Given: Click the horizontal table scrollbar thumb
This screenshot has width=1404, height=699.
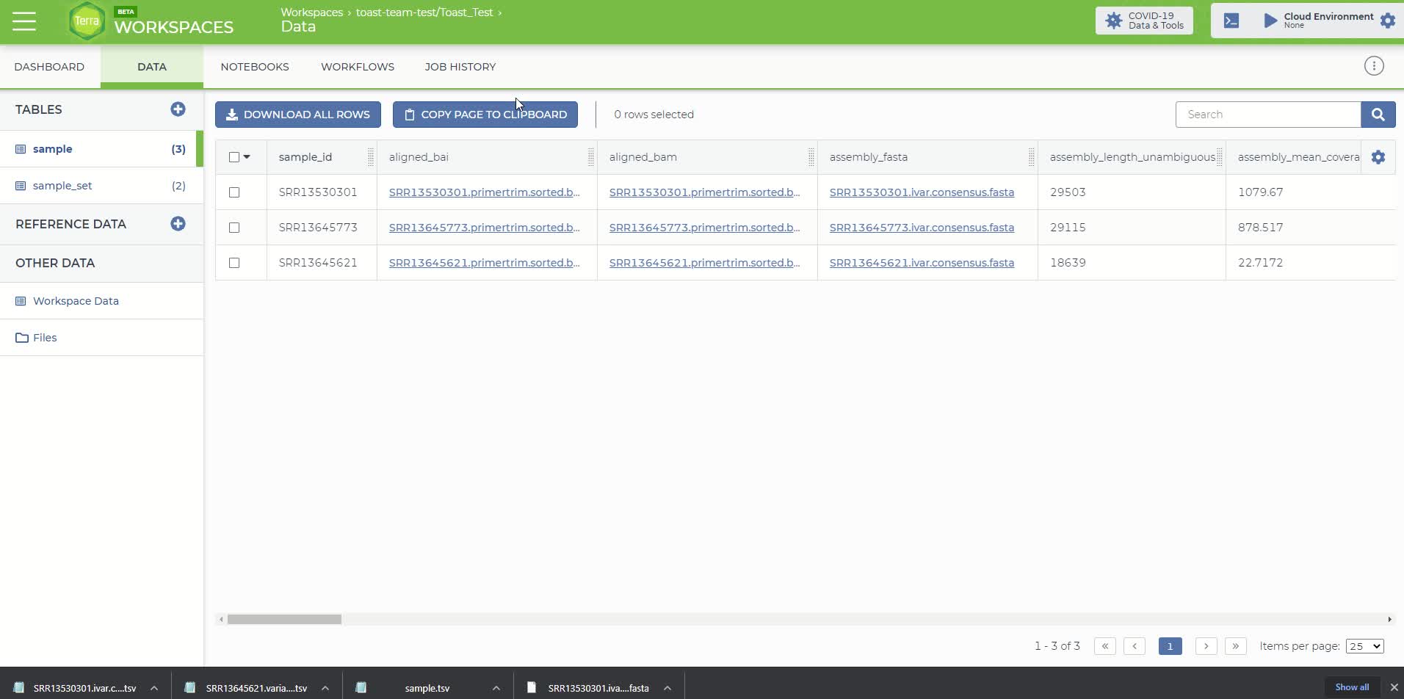Looking at the screenshot, I should pyautogui.click(x=284, y=619).
